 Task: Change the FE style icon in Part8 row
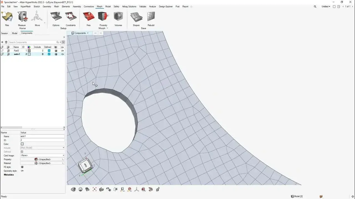[56, 51]
